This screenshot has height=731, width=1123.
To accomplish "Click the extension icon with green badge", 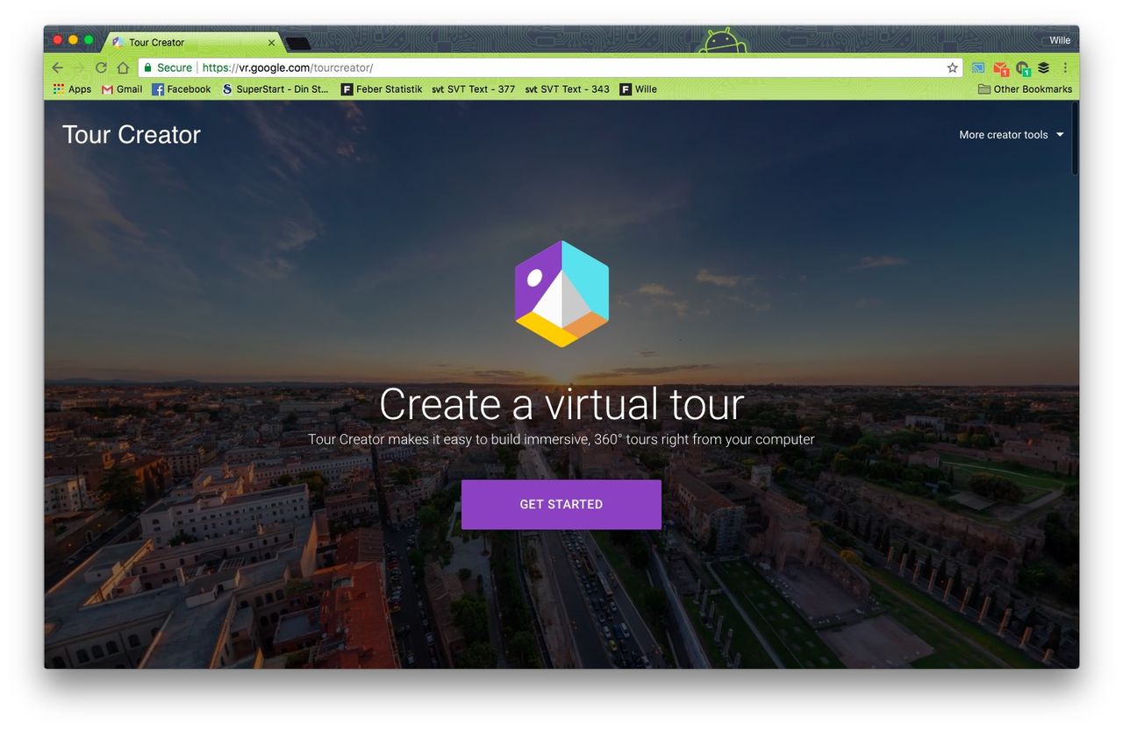I will (x=1022, y=68).
